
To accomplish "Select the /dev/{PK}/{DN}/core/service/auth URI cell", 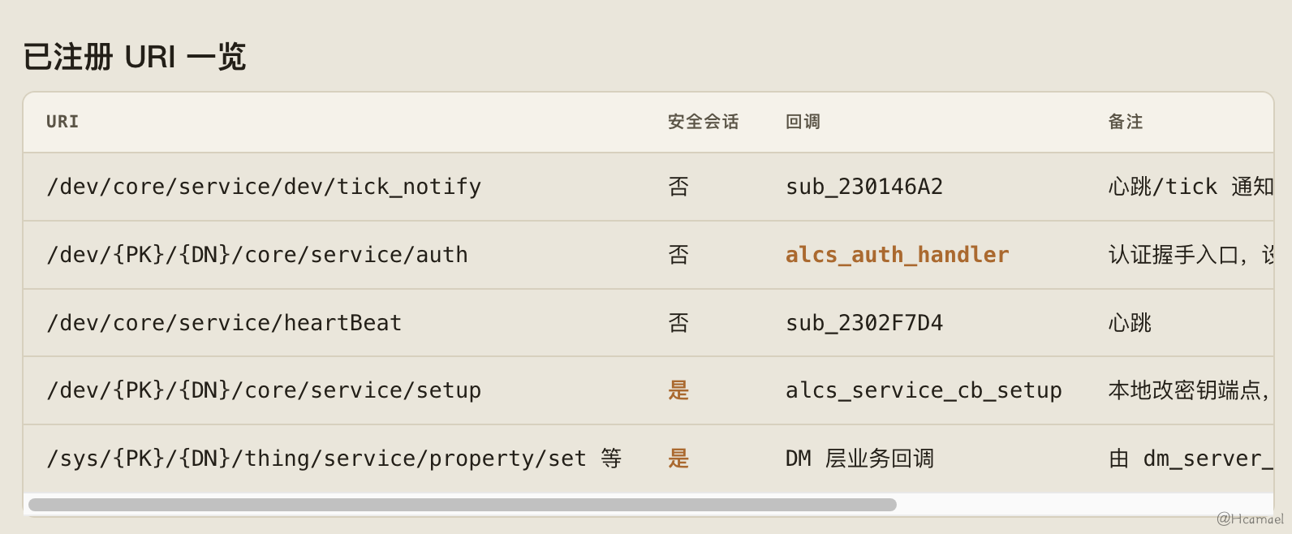I will [257, 255].
